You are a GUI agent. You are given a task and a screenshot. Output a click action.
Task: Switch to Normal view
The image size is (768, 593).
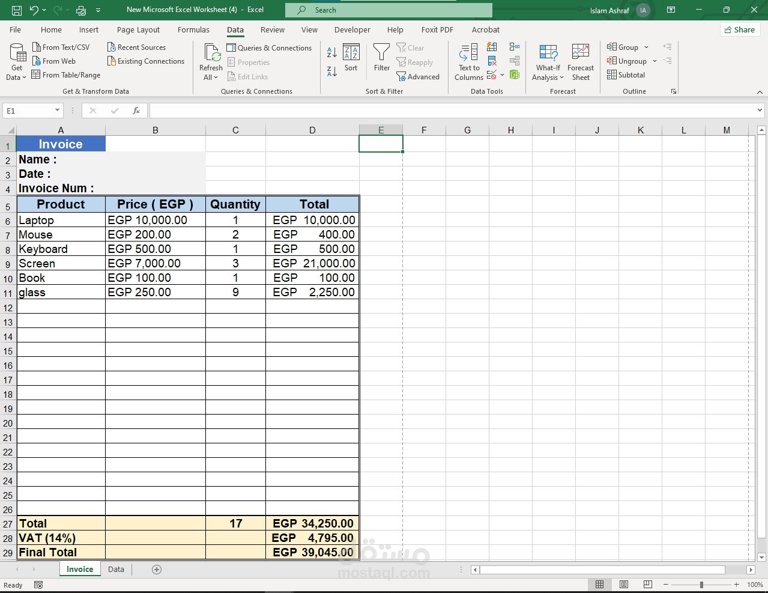pos(599,585)
